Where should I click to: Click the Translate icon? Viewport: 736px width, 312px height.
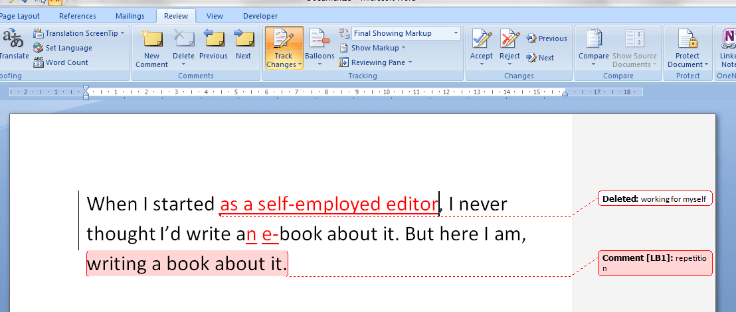coord(13,40)
